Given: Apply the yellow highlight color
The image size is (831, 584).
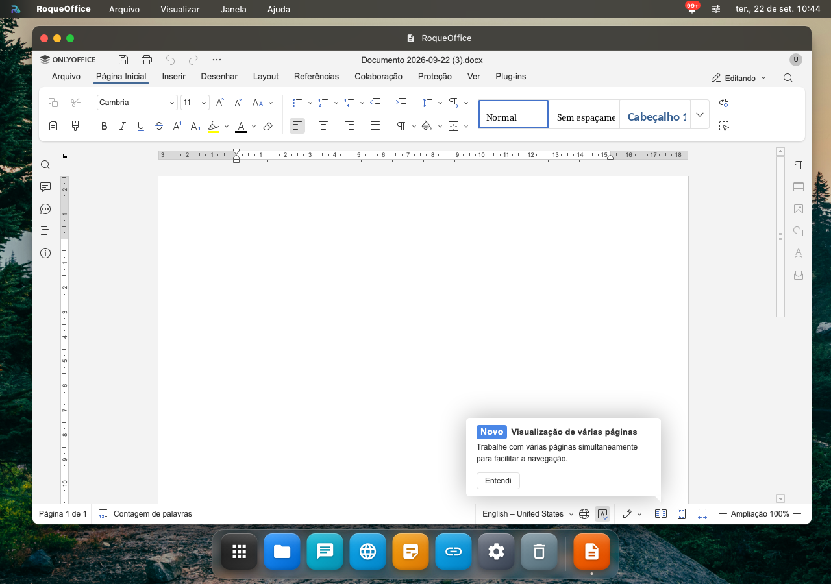Looking at the screenshot, I should (214, 127).
